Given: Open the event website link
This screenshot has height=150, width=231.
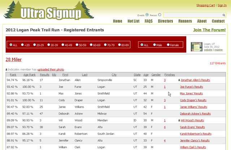Looking at the screenshot, I should click(x=208, y=50).
